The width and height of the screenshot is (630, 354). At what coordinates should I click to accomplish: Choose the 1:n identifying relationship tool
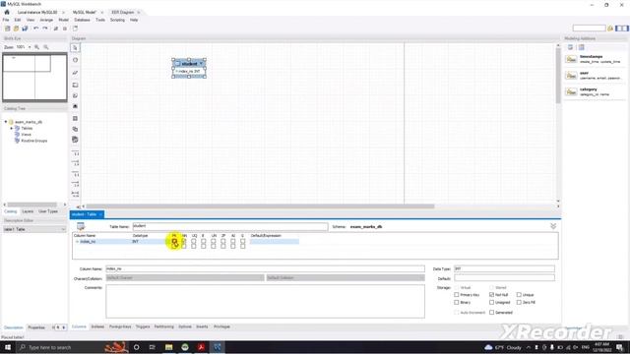point(75,184)
